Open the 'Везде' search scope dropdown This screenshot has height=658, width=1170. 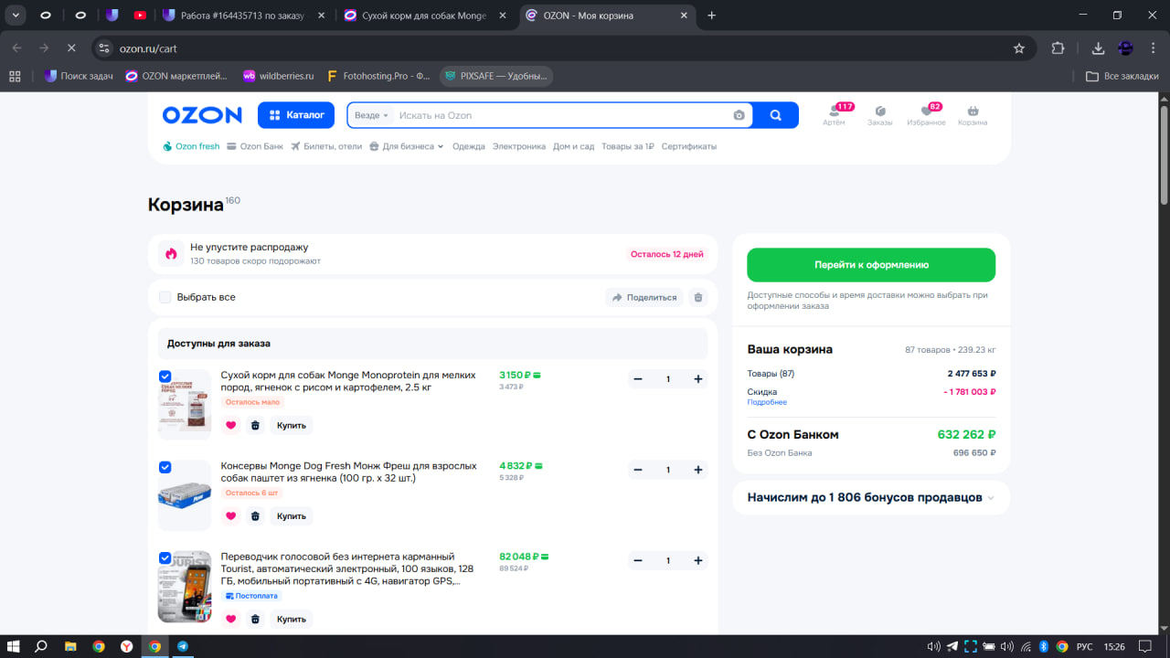371,115
